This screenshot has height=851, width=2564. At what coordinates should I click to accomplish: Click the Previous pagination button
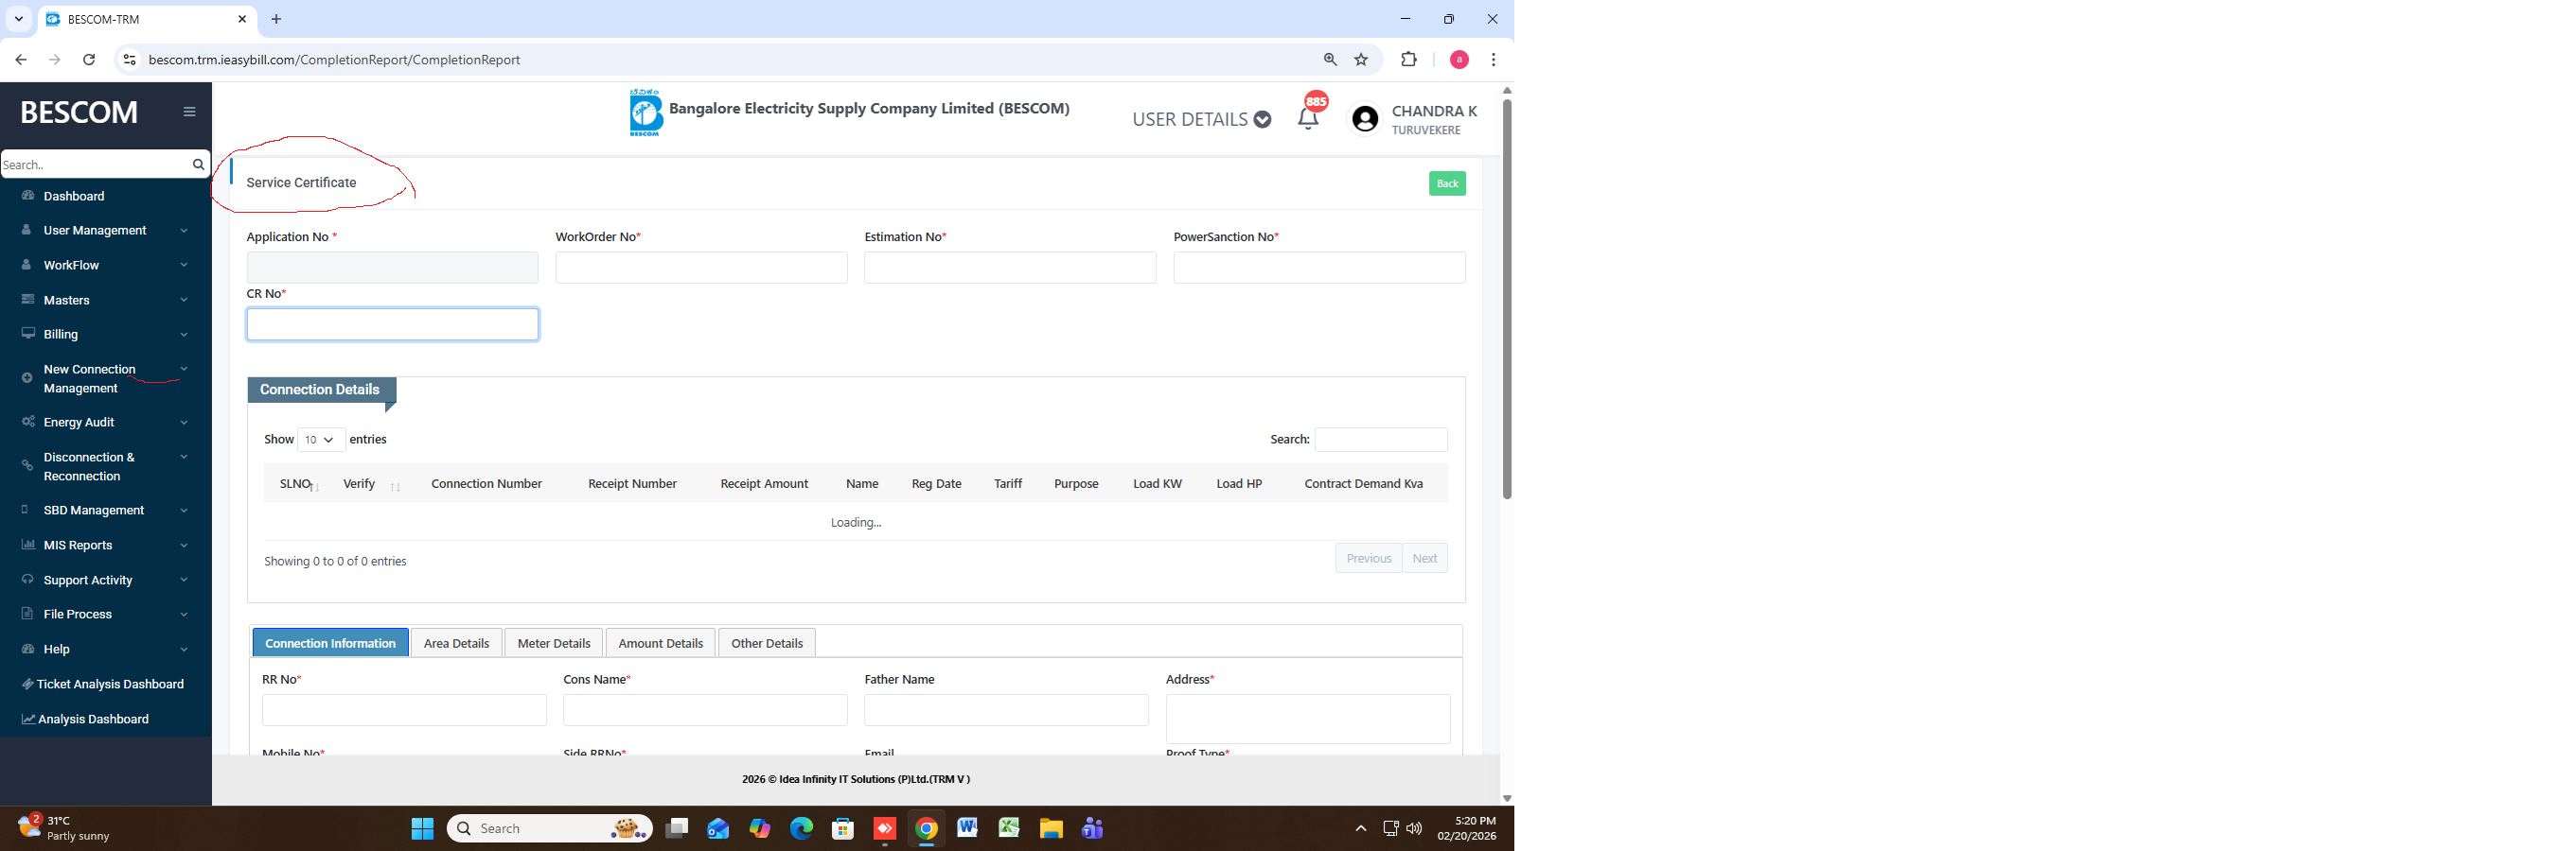pyautogui.click(x=1369, y=559)
